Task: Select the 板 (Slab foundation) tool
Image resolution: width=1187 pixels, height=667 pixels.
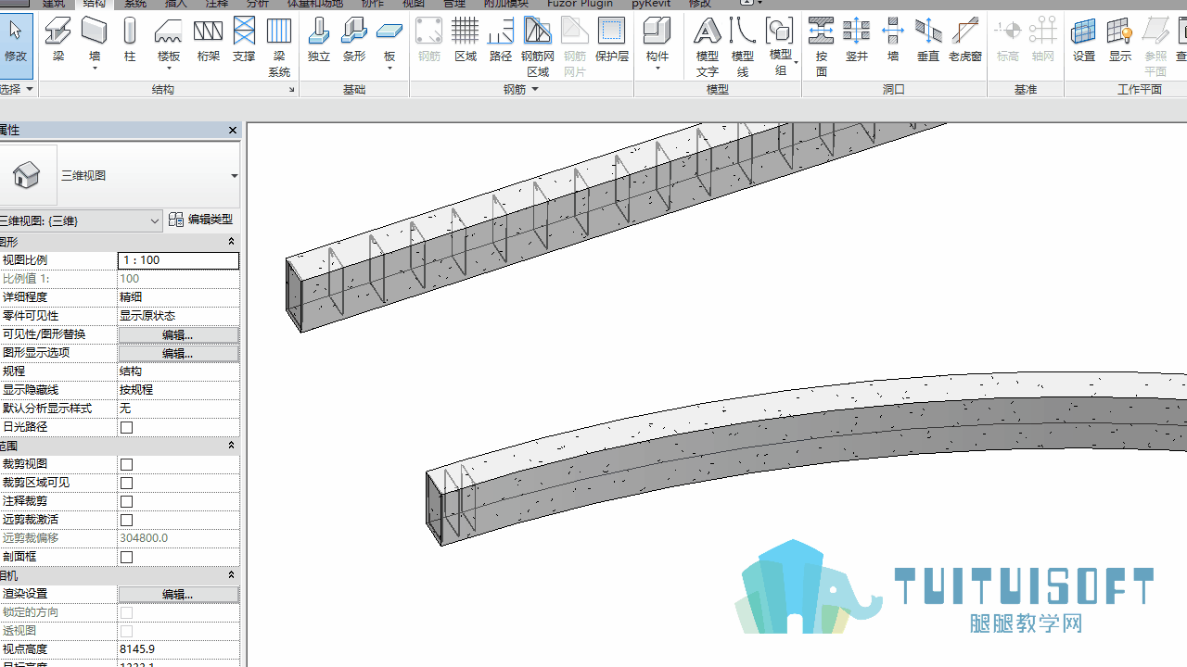Action: 389,43
